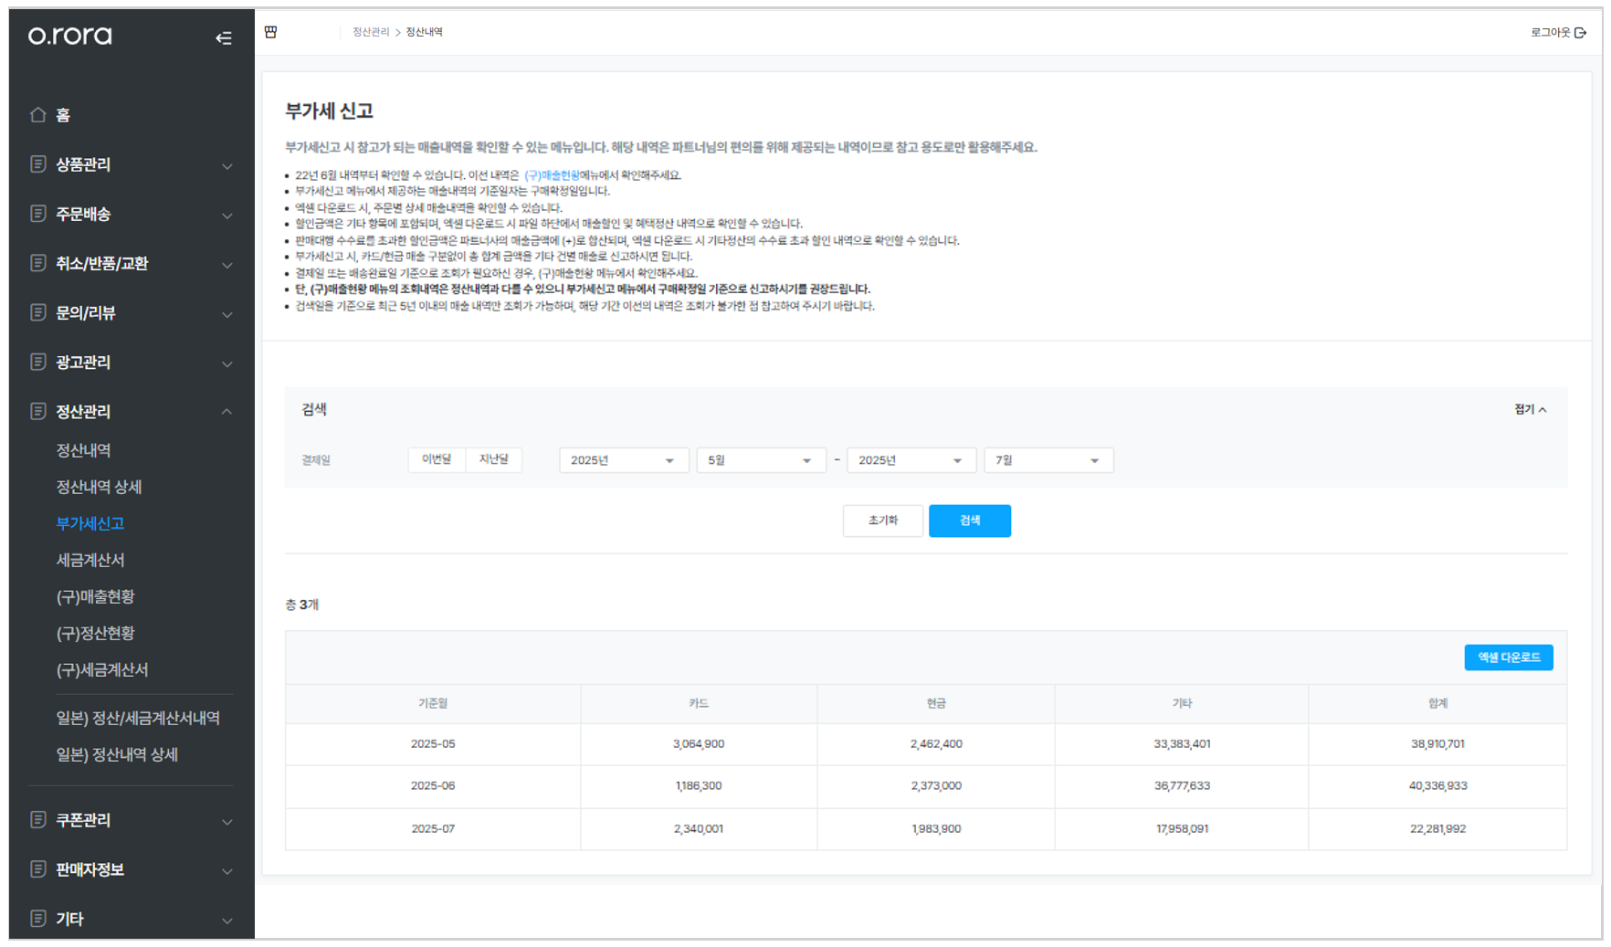The height and width of the screenshot is (947, 1611).
Task: Click the home icon beside 홈
Action: pyautogui.click(x=37, y=114)
